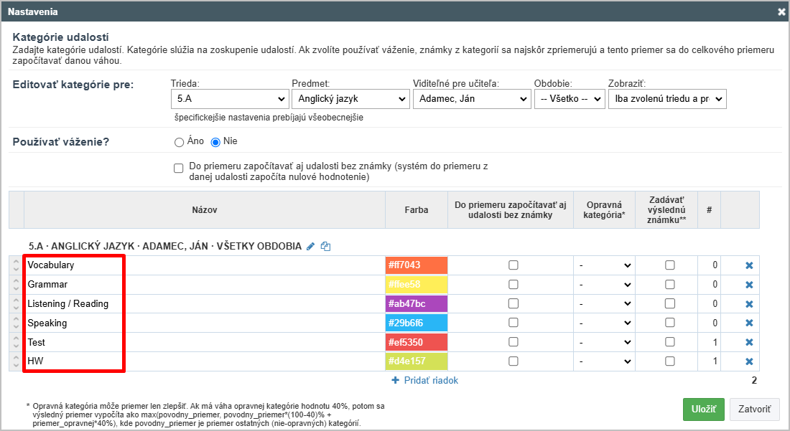Remove the Listening / Reading category
Image resolution: width=790 pixels, height=431 pixels.
pyautogui.click(x=749, y=304)
